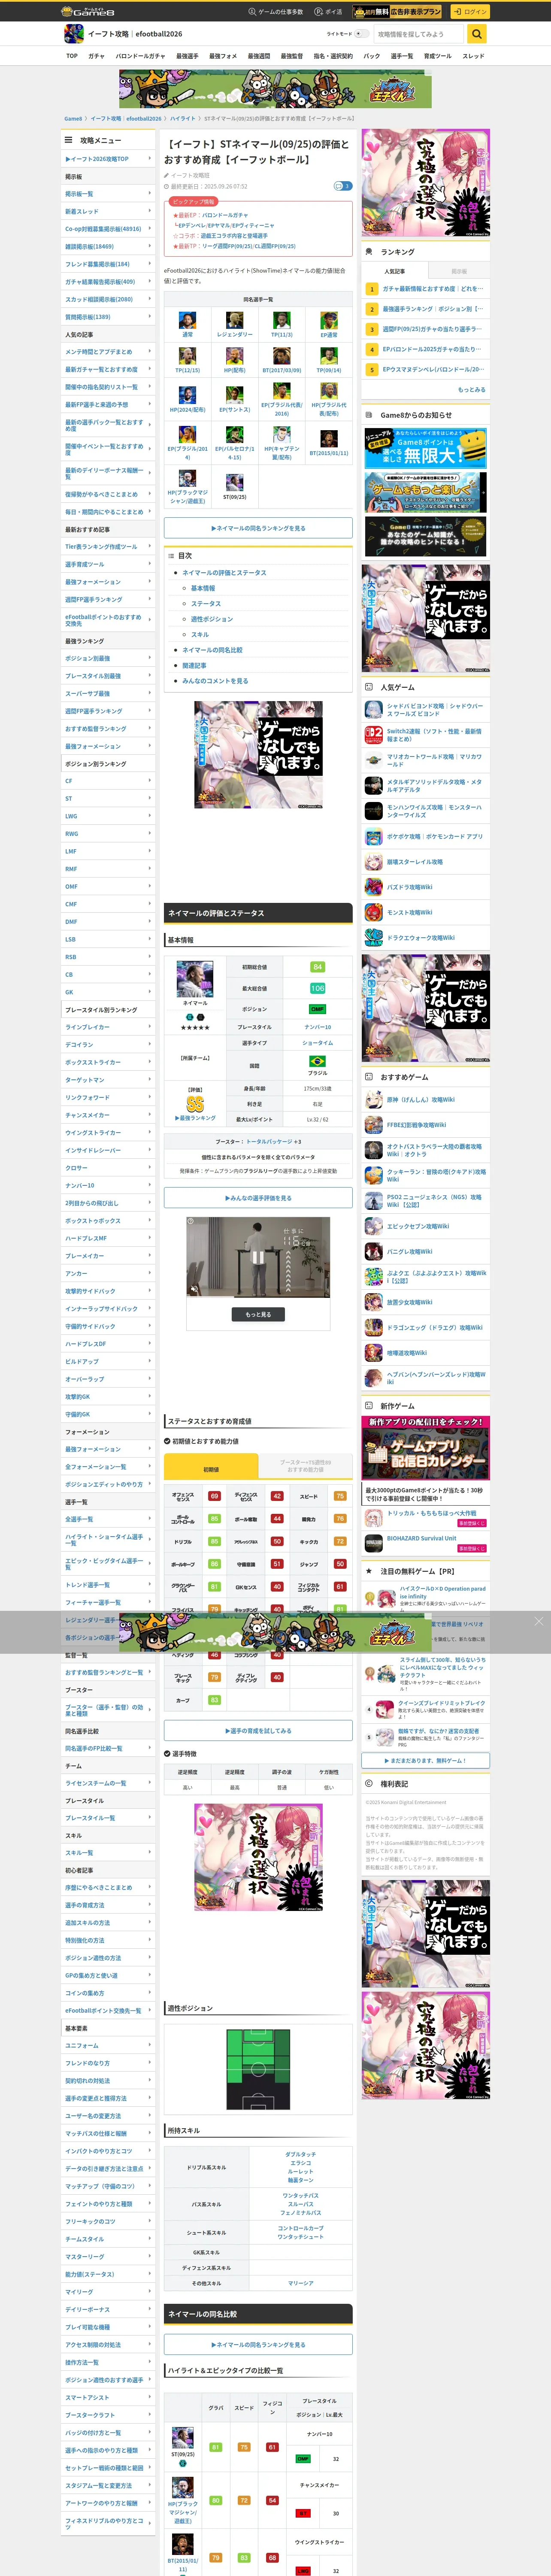Open the 最強選手 navigation item
Screen dimensions: 551x2576
[187, 56]
